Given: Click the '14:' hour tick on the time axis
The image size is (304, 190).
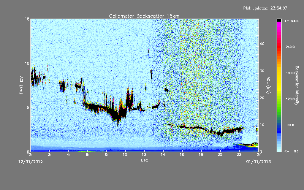Looking at the screenshot, I should point(163,155).
